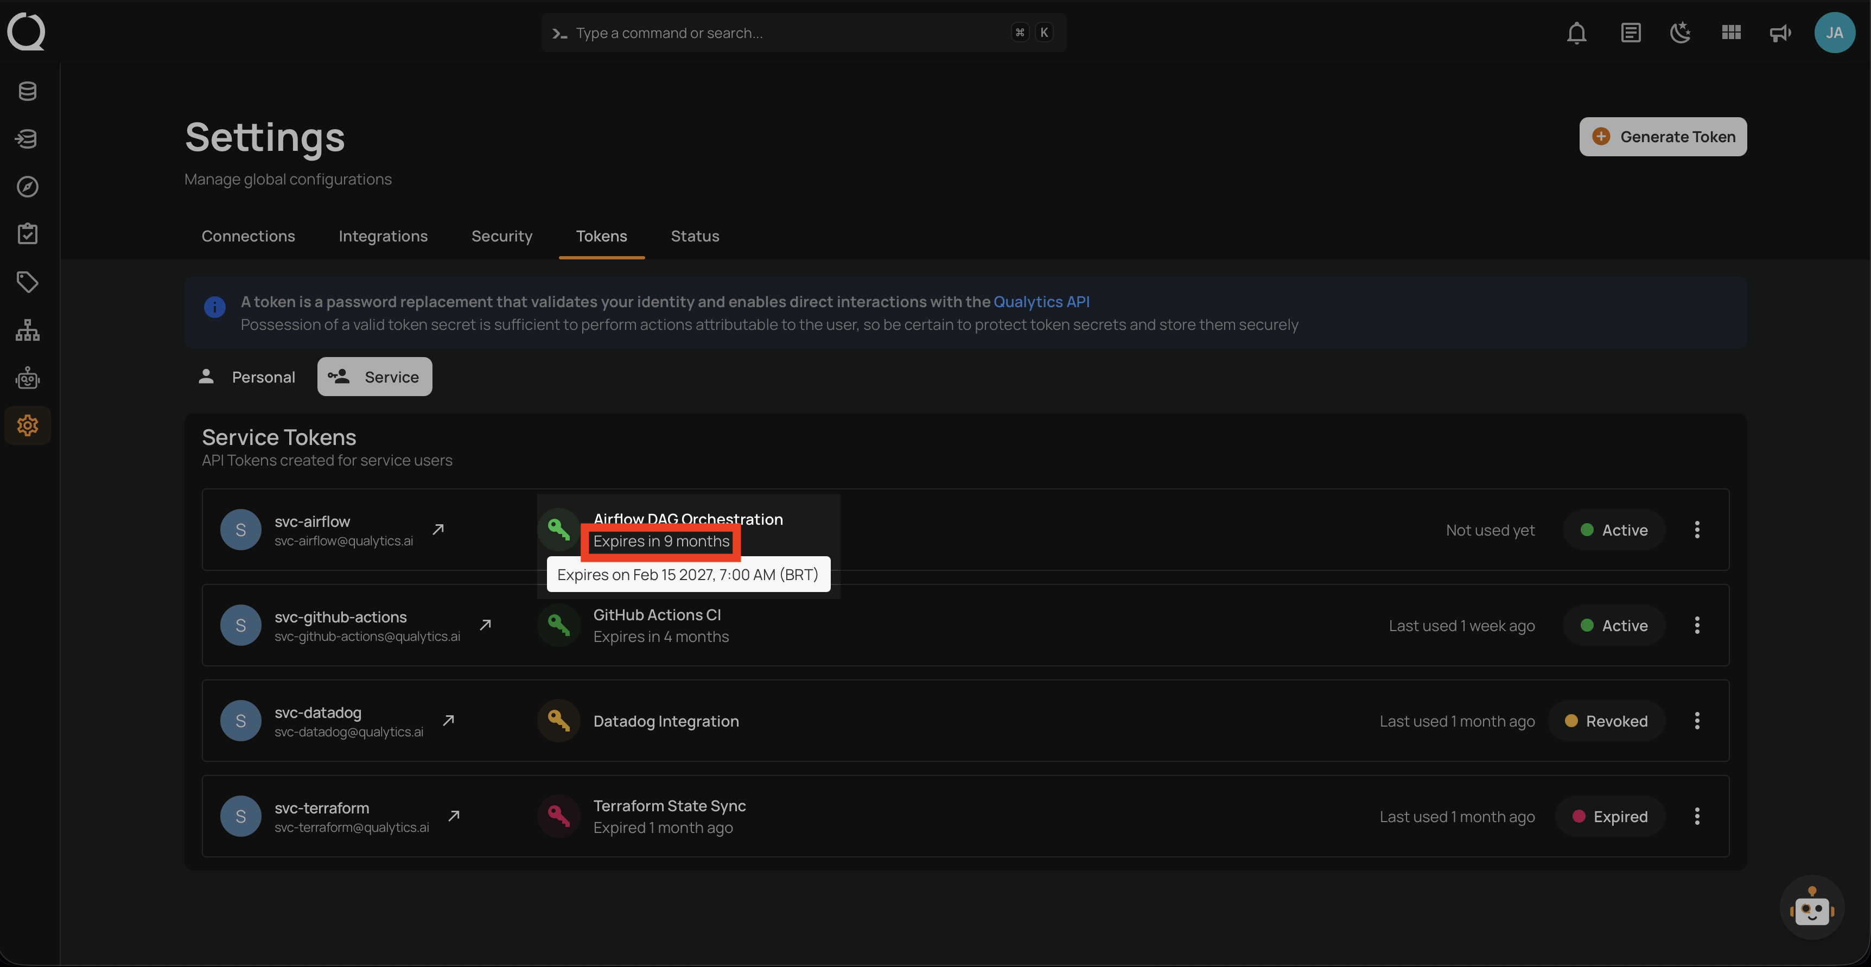This screenshot has height=967, width=1871.
Task: Click the svc-github-actions S avatar
Action: (x=240, y=625)
